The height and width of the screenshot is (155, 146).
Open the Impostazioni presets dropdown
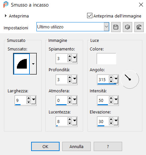pos(106,27)
